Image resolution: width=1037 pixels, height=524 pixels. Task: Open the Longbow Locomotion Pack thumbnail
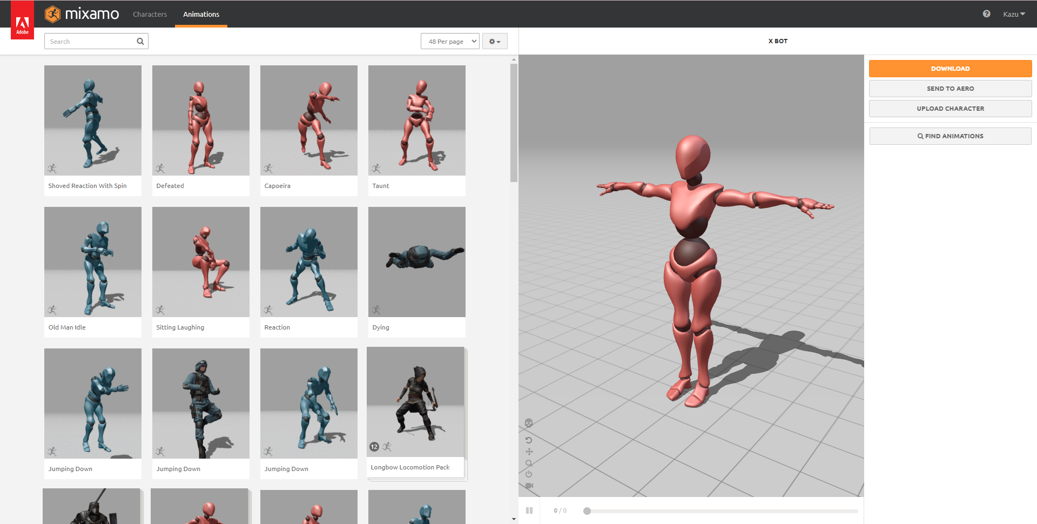pos(415,402)
